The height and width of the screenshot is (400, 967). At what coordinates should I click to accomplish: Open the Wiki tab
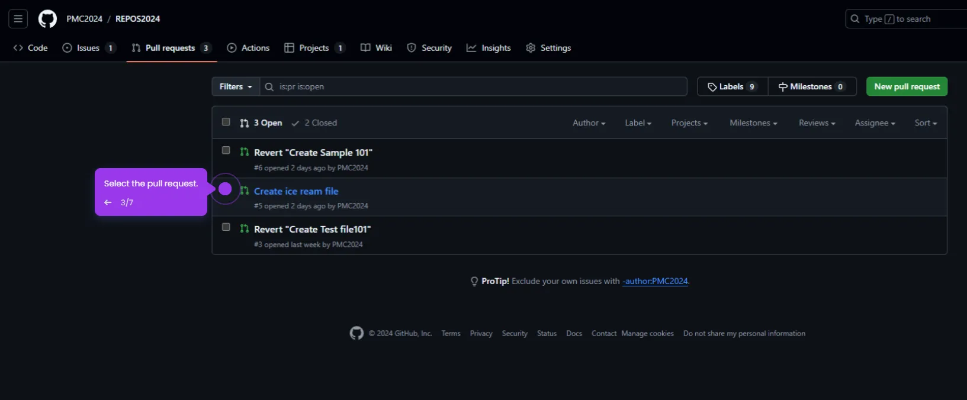coord(376,48)
